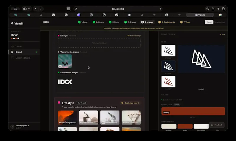Open a new tab with the plus icon
Screen dimensions: 236x141
(218, 9)
